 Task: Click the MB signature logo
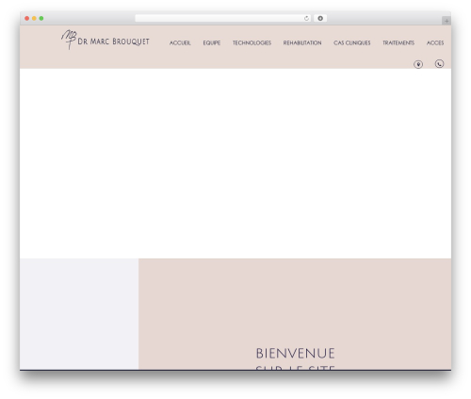(69, 40)
